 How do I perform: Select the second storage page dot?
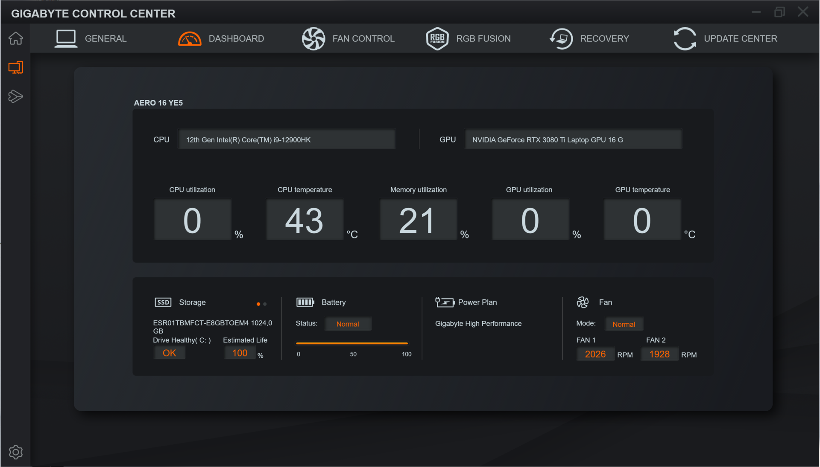265,304
